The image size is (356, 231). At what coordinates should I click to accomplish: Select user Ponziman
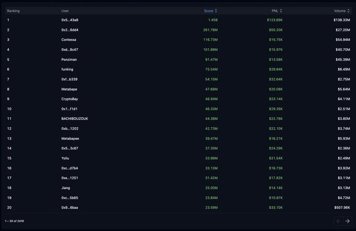69,60
